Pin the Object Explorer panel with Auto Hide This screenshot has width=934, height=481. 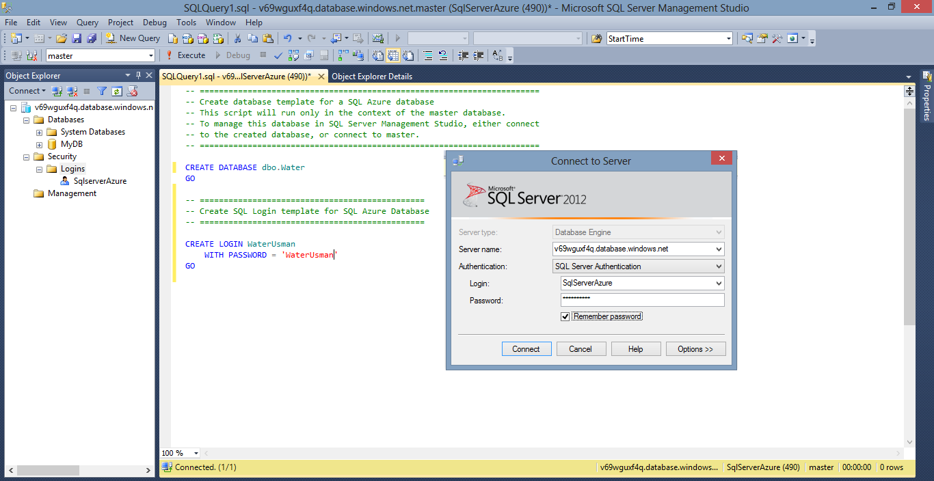click(139, 76)
